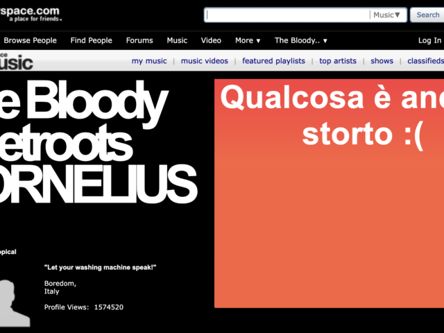Open Browse People in navigation bar
The width and height of the screenshot is (444, 333).
(x=30, y=40)
